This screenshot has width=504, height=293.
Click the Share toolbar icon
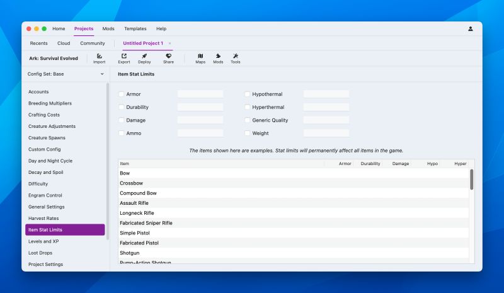(168, 59)
